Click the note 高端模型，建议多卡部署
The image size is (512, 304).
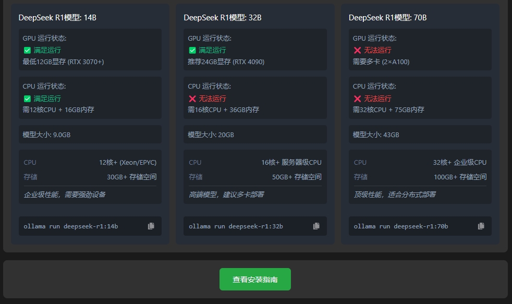[x=226, y=194]
